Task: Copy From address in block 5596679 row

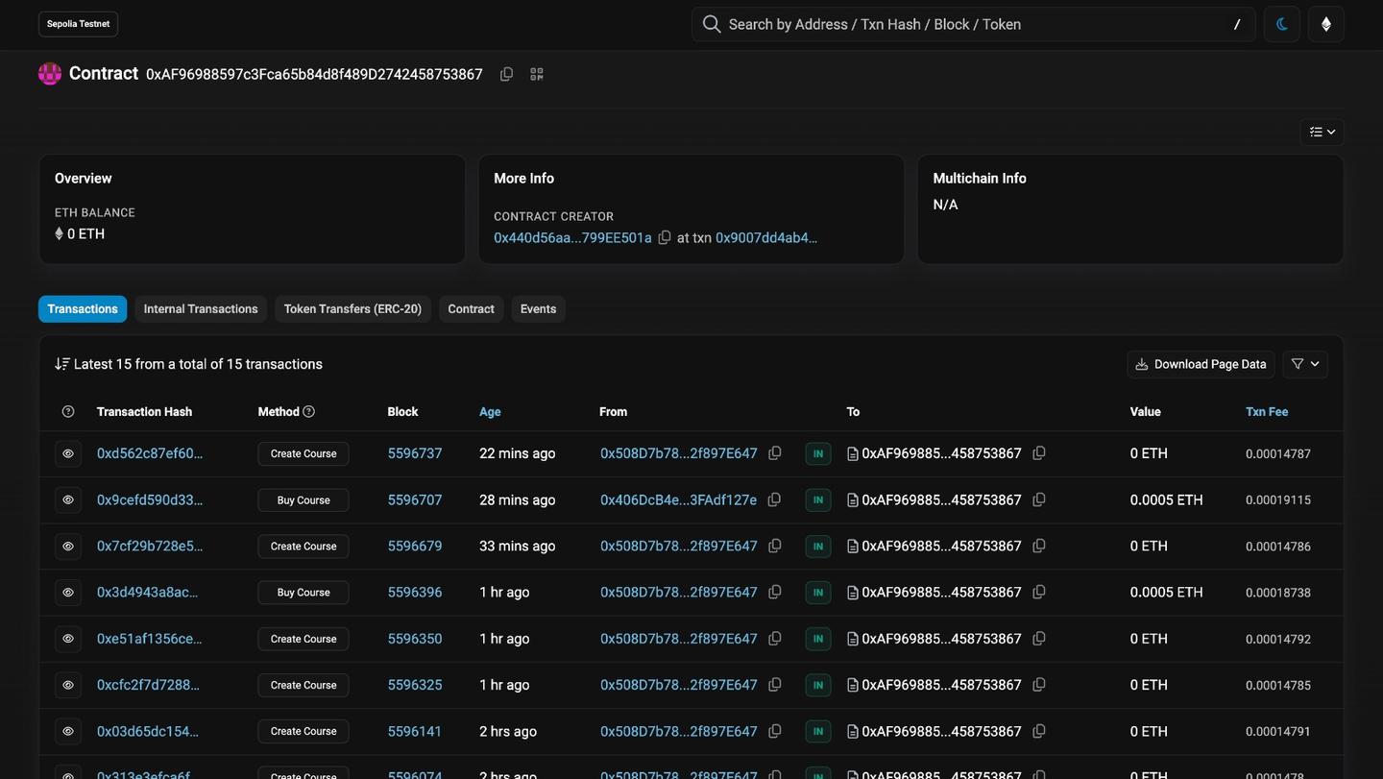Action: point(775,546)
